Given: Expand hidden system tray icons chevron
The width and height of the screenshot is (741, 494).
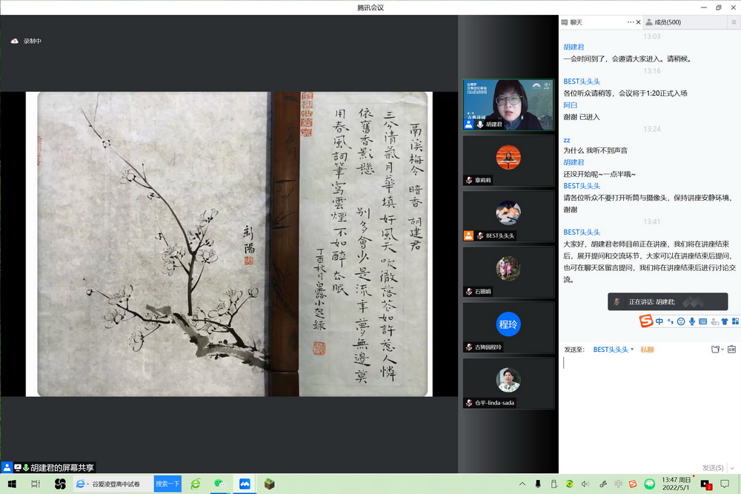Looking at the screenshot, I should 522,484.
